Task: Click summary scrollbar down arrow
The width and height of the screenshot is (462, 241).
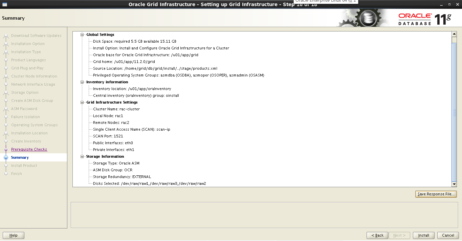Action: point(454,184)
